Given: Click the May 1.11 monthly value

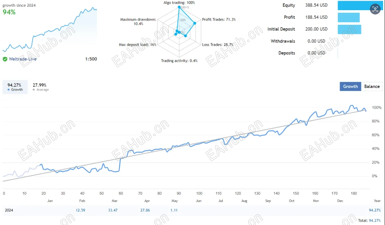Looking at the screenshot, I should 174,210.
